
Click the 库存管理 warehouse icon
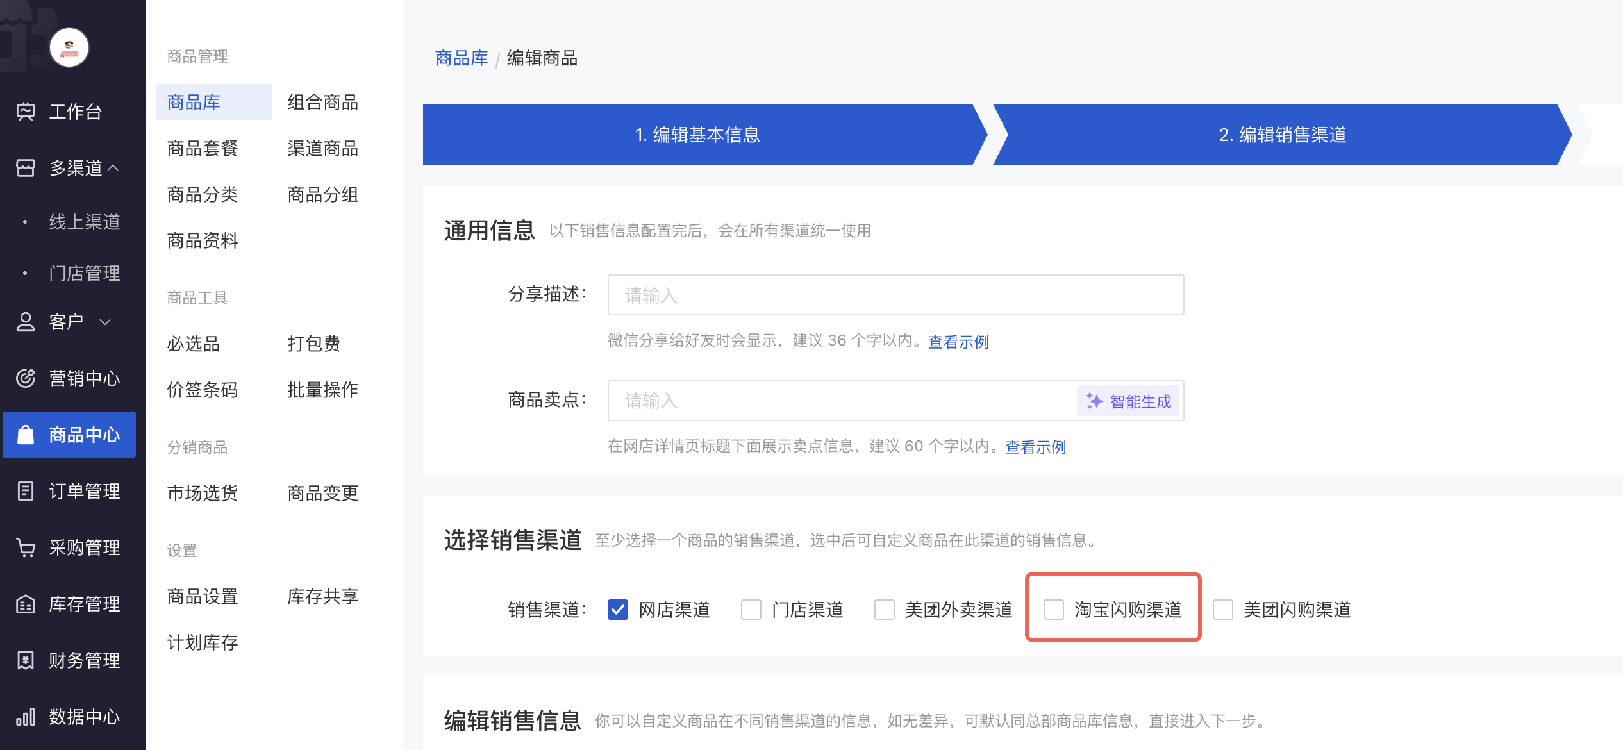click(26, 604)
